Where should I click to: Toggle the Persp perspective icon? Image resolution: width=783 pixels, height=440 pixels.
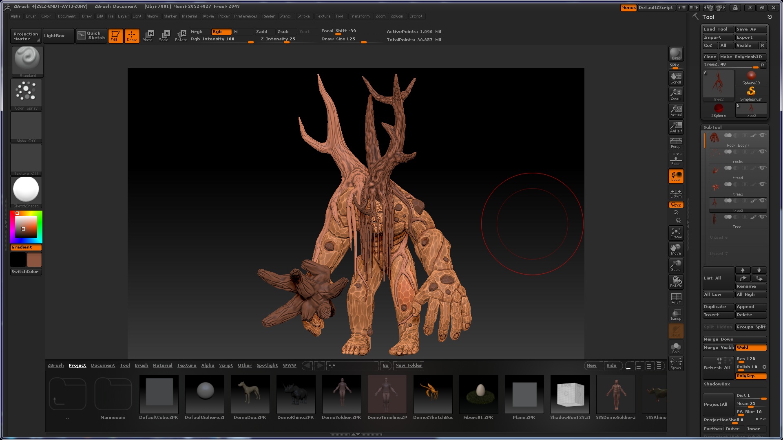[x=676, y=143]
